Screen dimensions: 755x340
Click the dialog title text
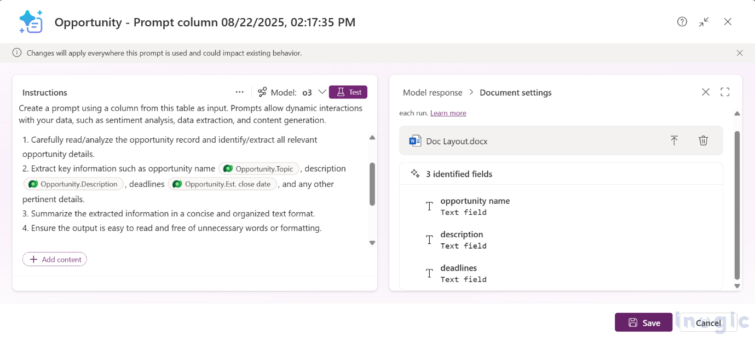coord(205,22)
